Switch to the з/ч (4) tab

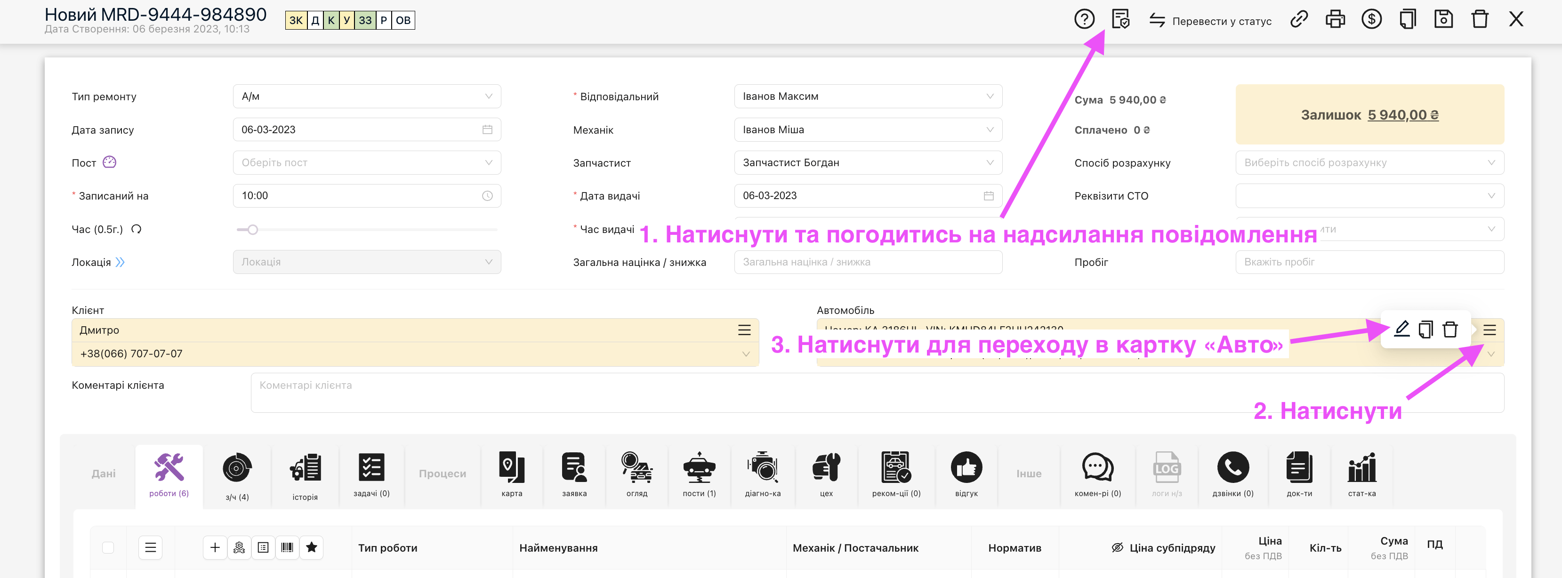click(x=237, y=476)
